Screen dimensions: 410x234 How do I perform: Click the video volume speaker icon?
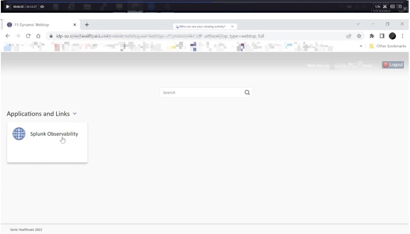tap(42, 6)
